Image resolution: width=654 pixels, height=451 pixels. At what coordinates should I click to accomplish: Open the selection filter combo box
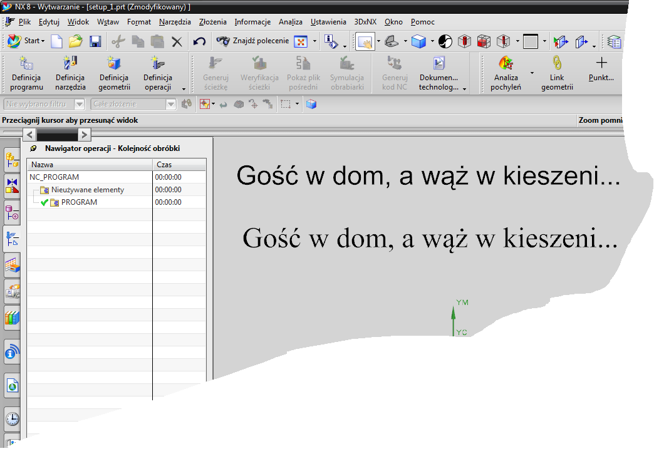(x=44, y=105)
